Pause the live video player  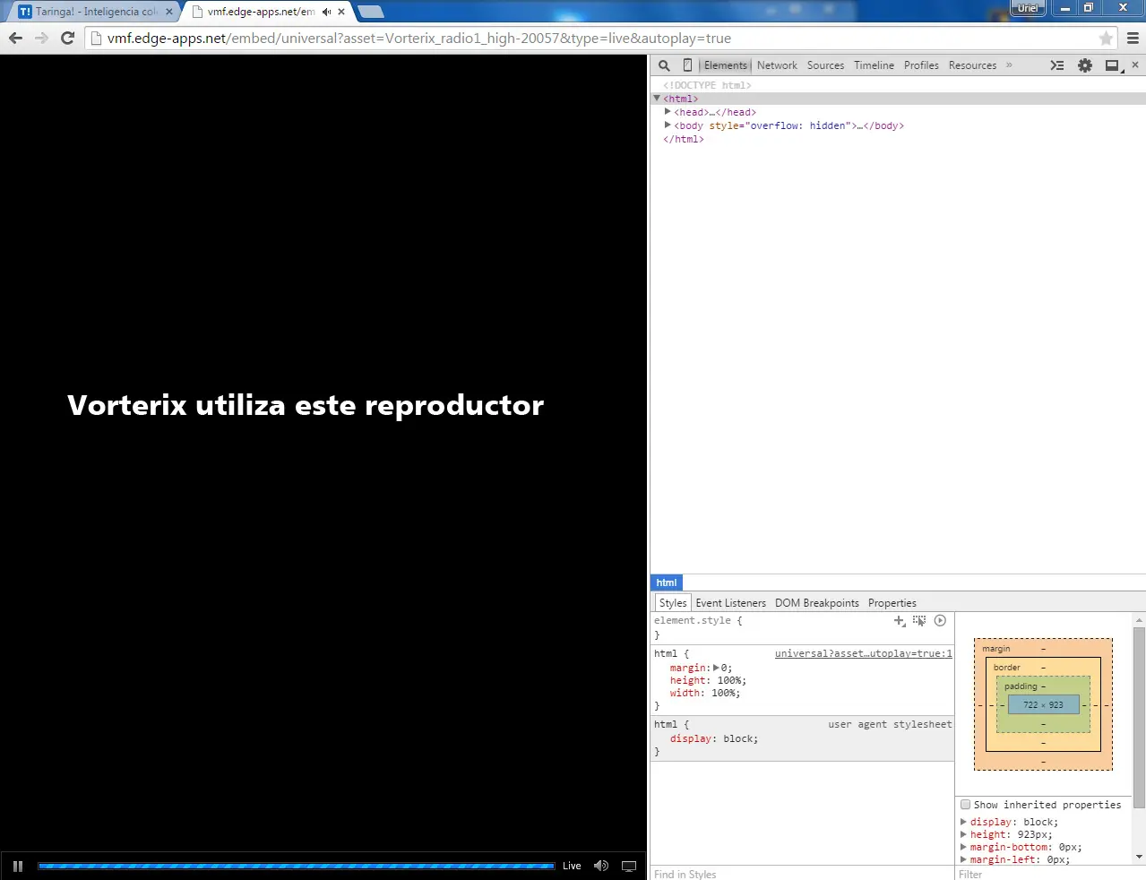tap(18, 866)
